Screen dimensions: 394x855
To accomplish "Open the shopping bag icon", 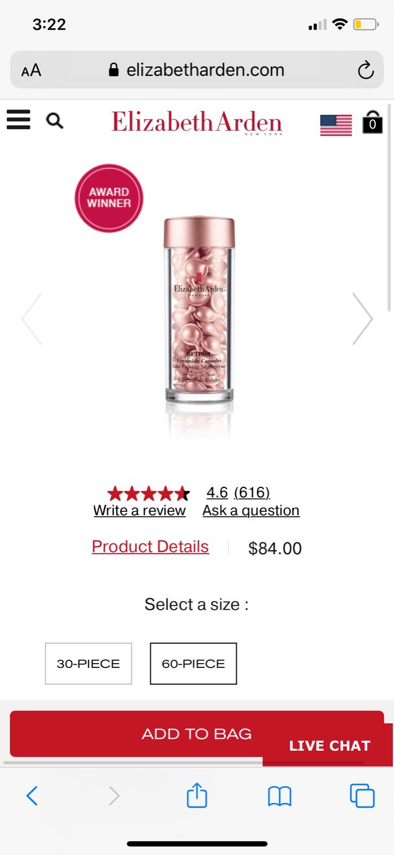I will [x=373, y=122].
